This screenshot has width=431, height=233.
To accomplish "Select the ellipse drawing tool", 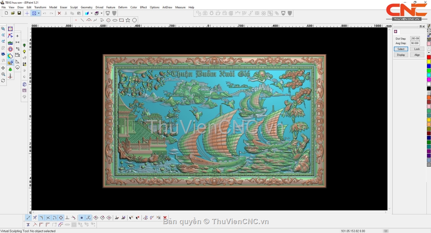I will pos(115,20).
